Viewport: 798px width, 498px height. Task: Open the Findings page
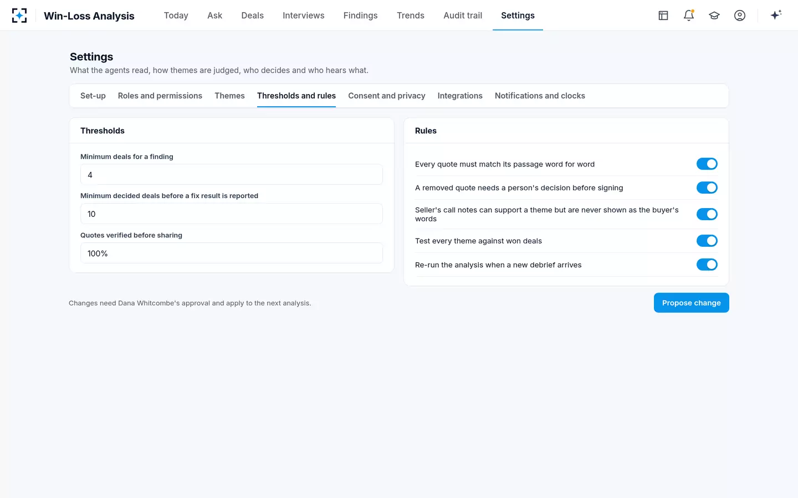tap(361, 15)
